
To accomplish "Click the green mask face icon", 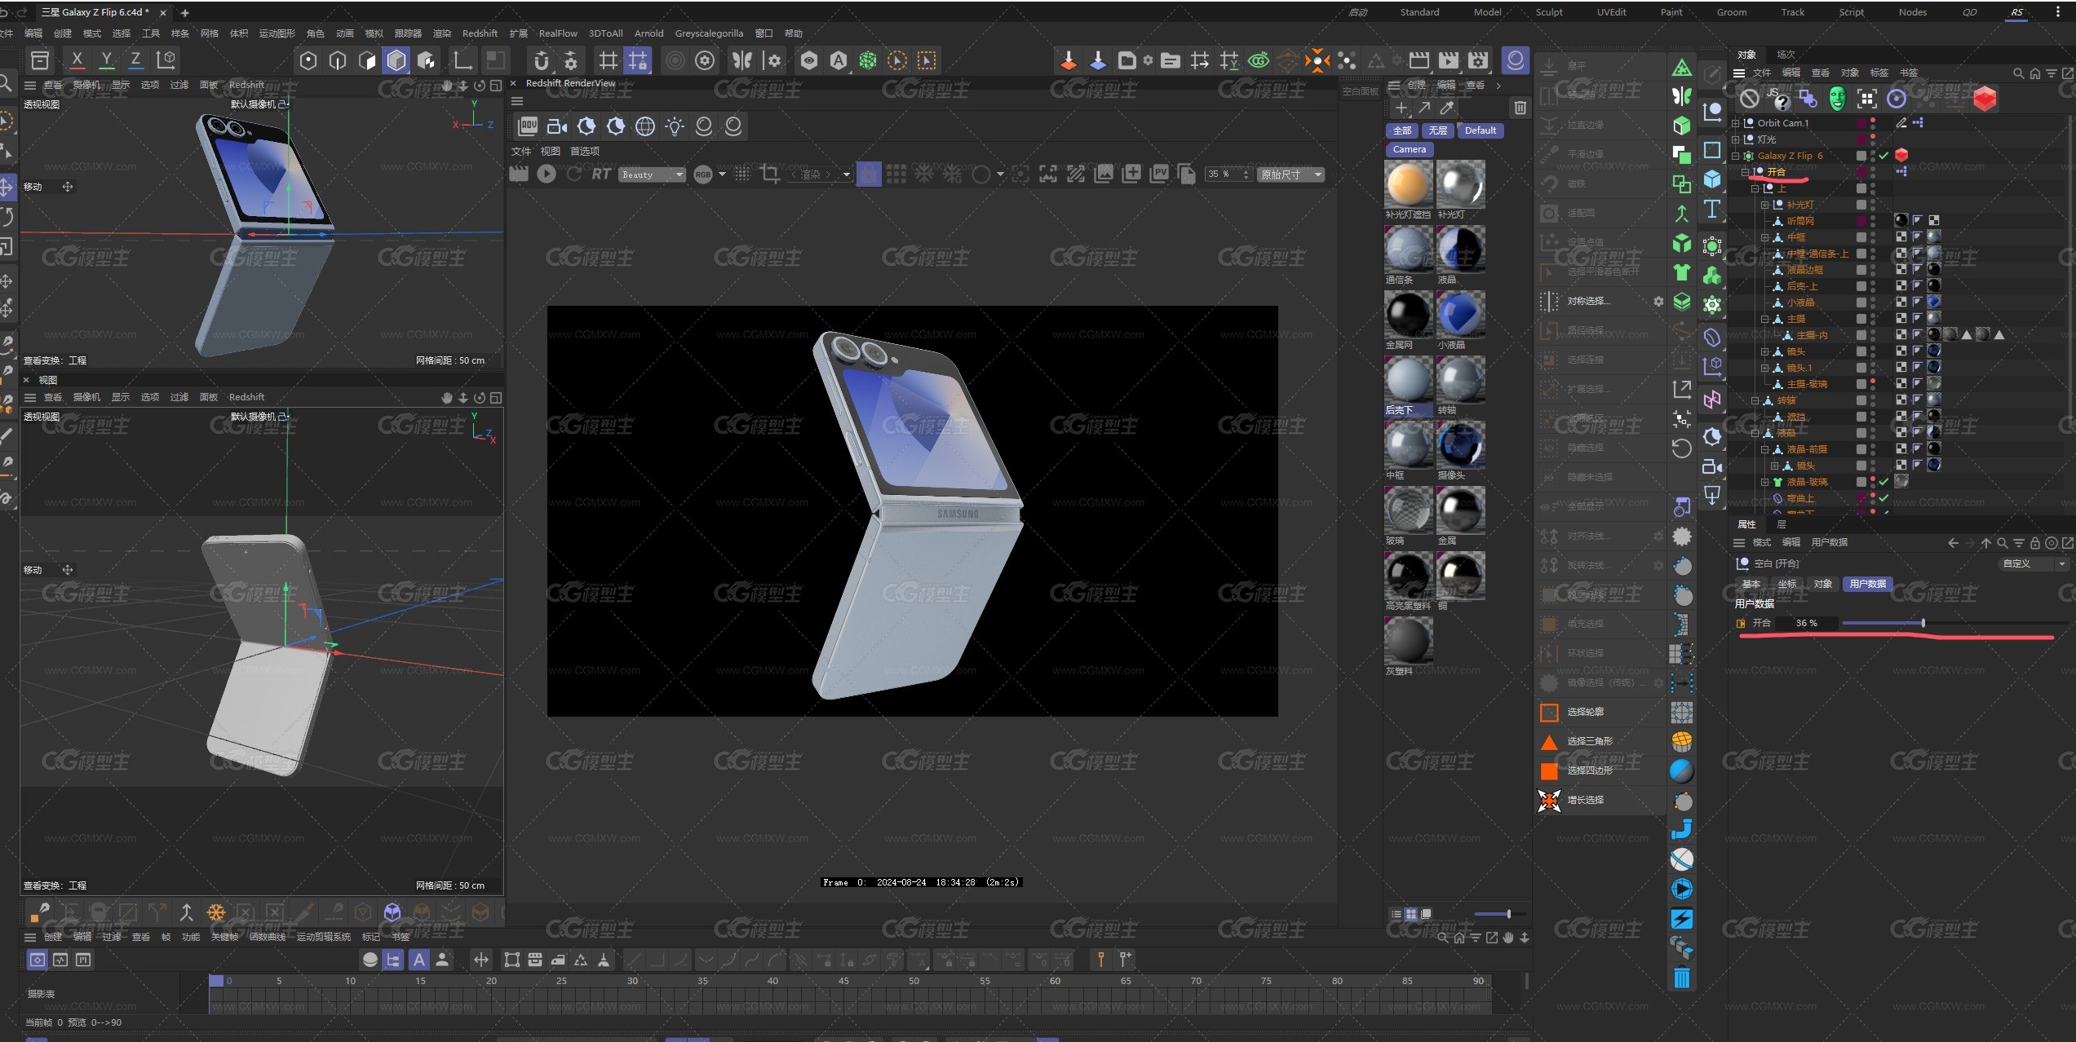I will click(1837, 99).
